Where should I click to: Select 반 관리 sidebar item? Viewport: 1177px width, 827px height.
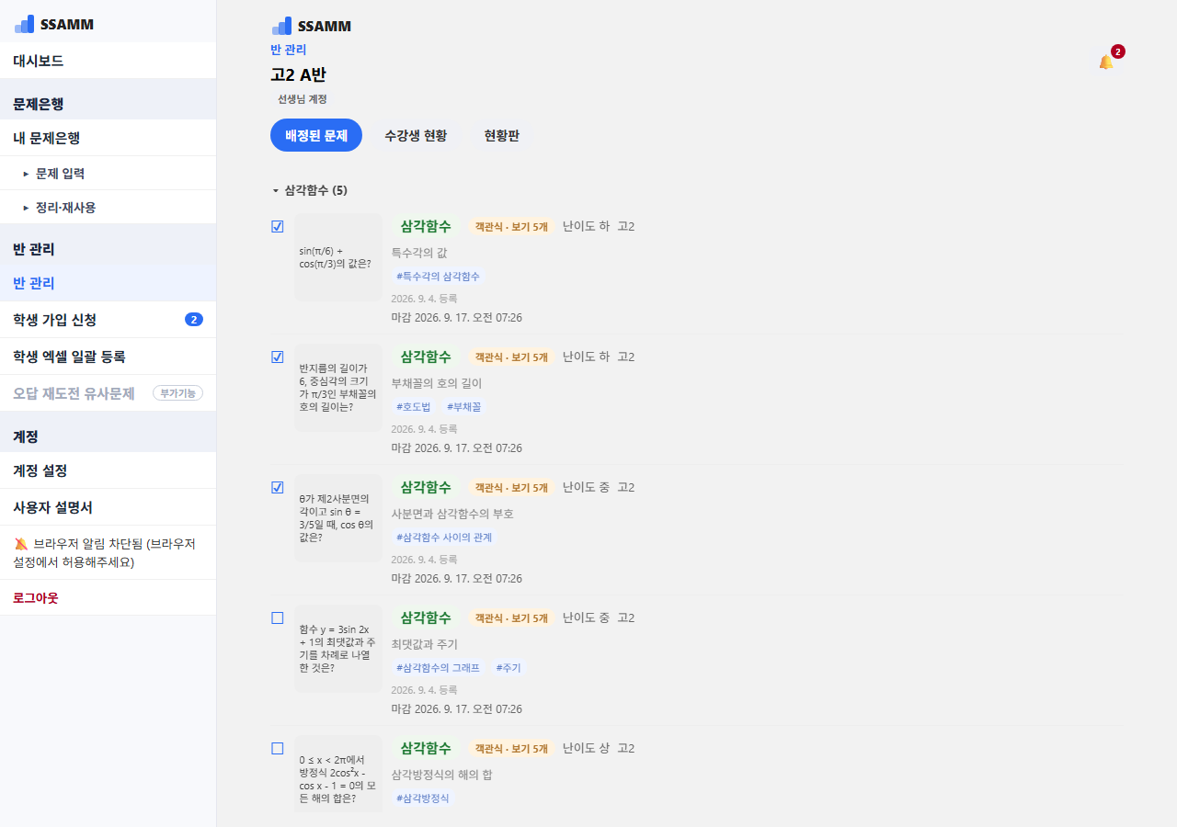108,283
